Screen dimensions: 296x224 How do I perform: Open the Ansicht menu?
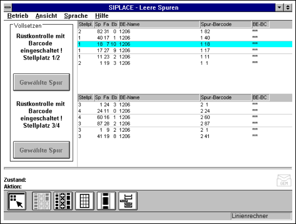pos(46,16)
